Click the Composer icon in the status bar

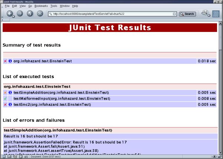[x=15, y=156]
